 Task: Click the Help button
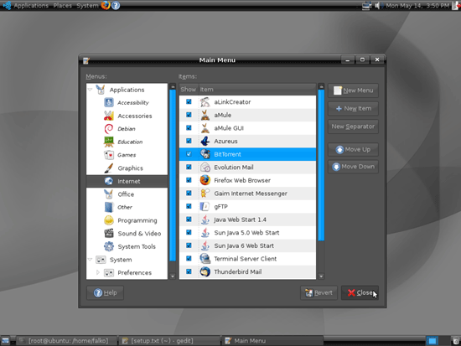coord(105,292)
